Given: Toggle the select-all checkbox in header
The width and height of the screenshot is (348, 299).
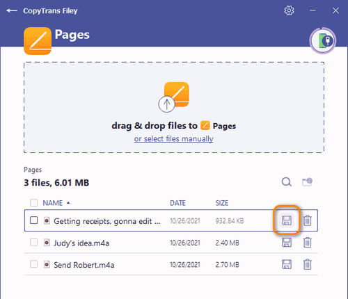Looking at the screenshot, I should [33, 203].
